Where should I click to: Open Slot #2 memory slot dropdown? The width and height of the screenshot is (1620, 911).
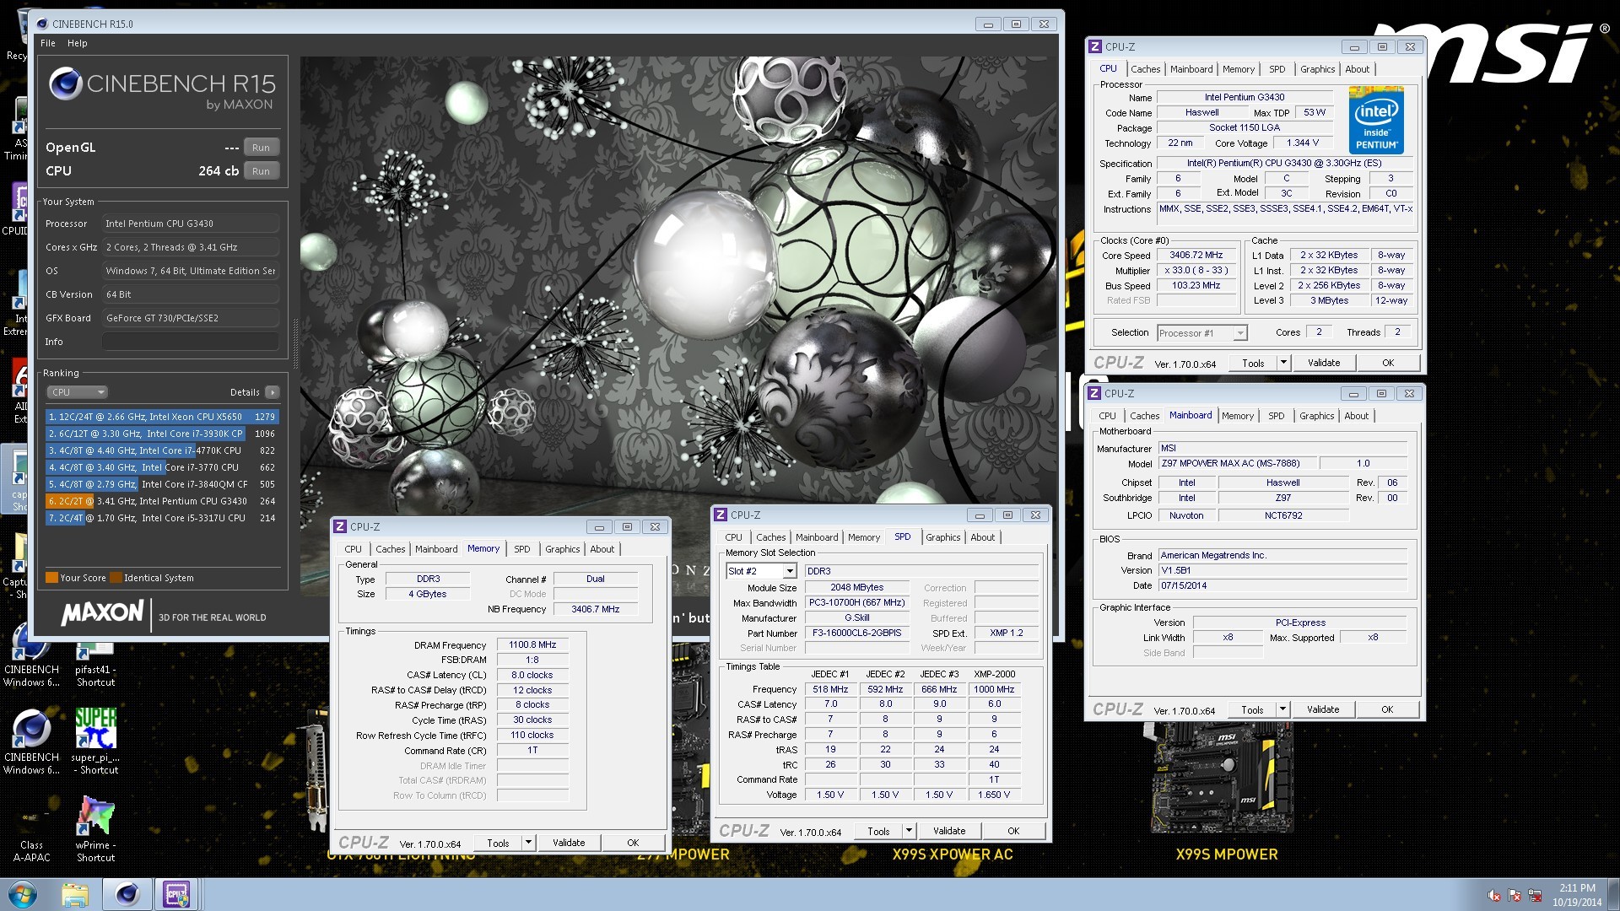click(761, 571)
